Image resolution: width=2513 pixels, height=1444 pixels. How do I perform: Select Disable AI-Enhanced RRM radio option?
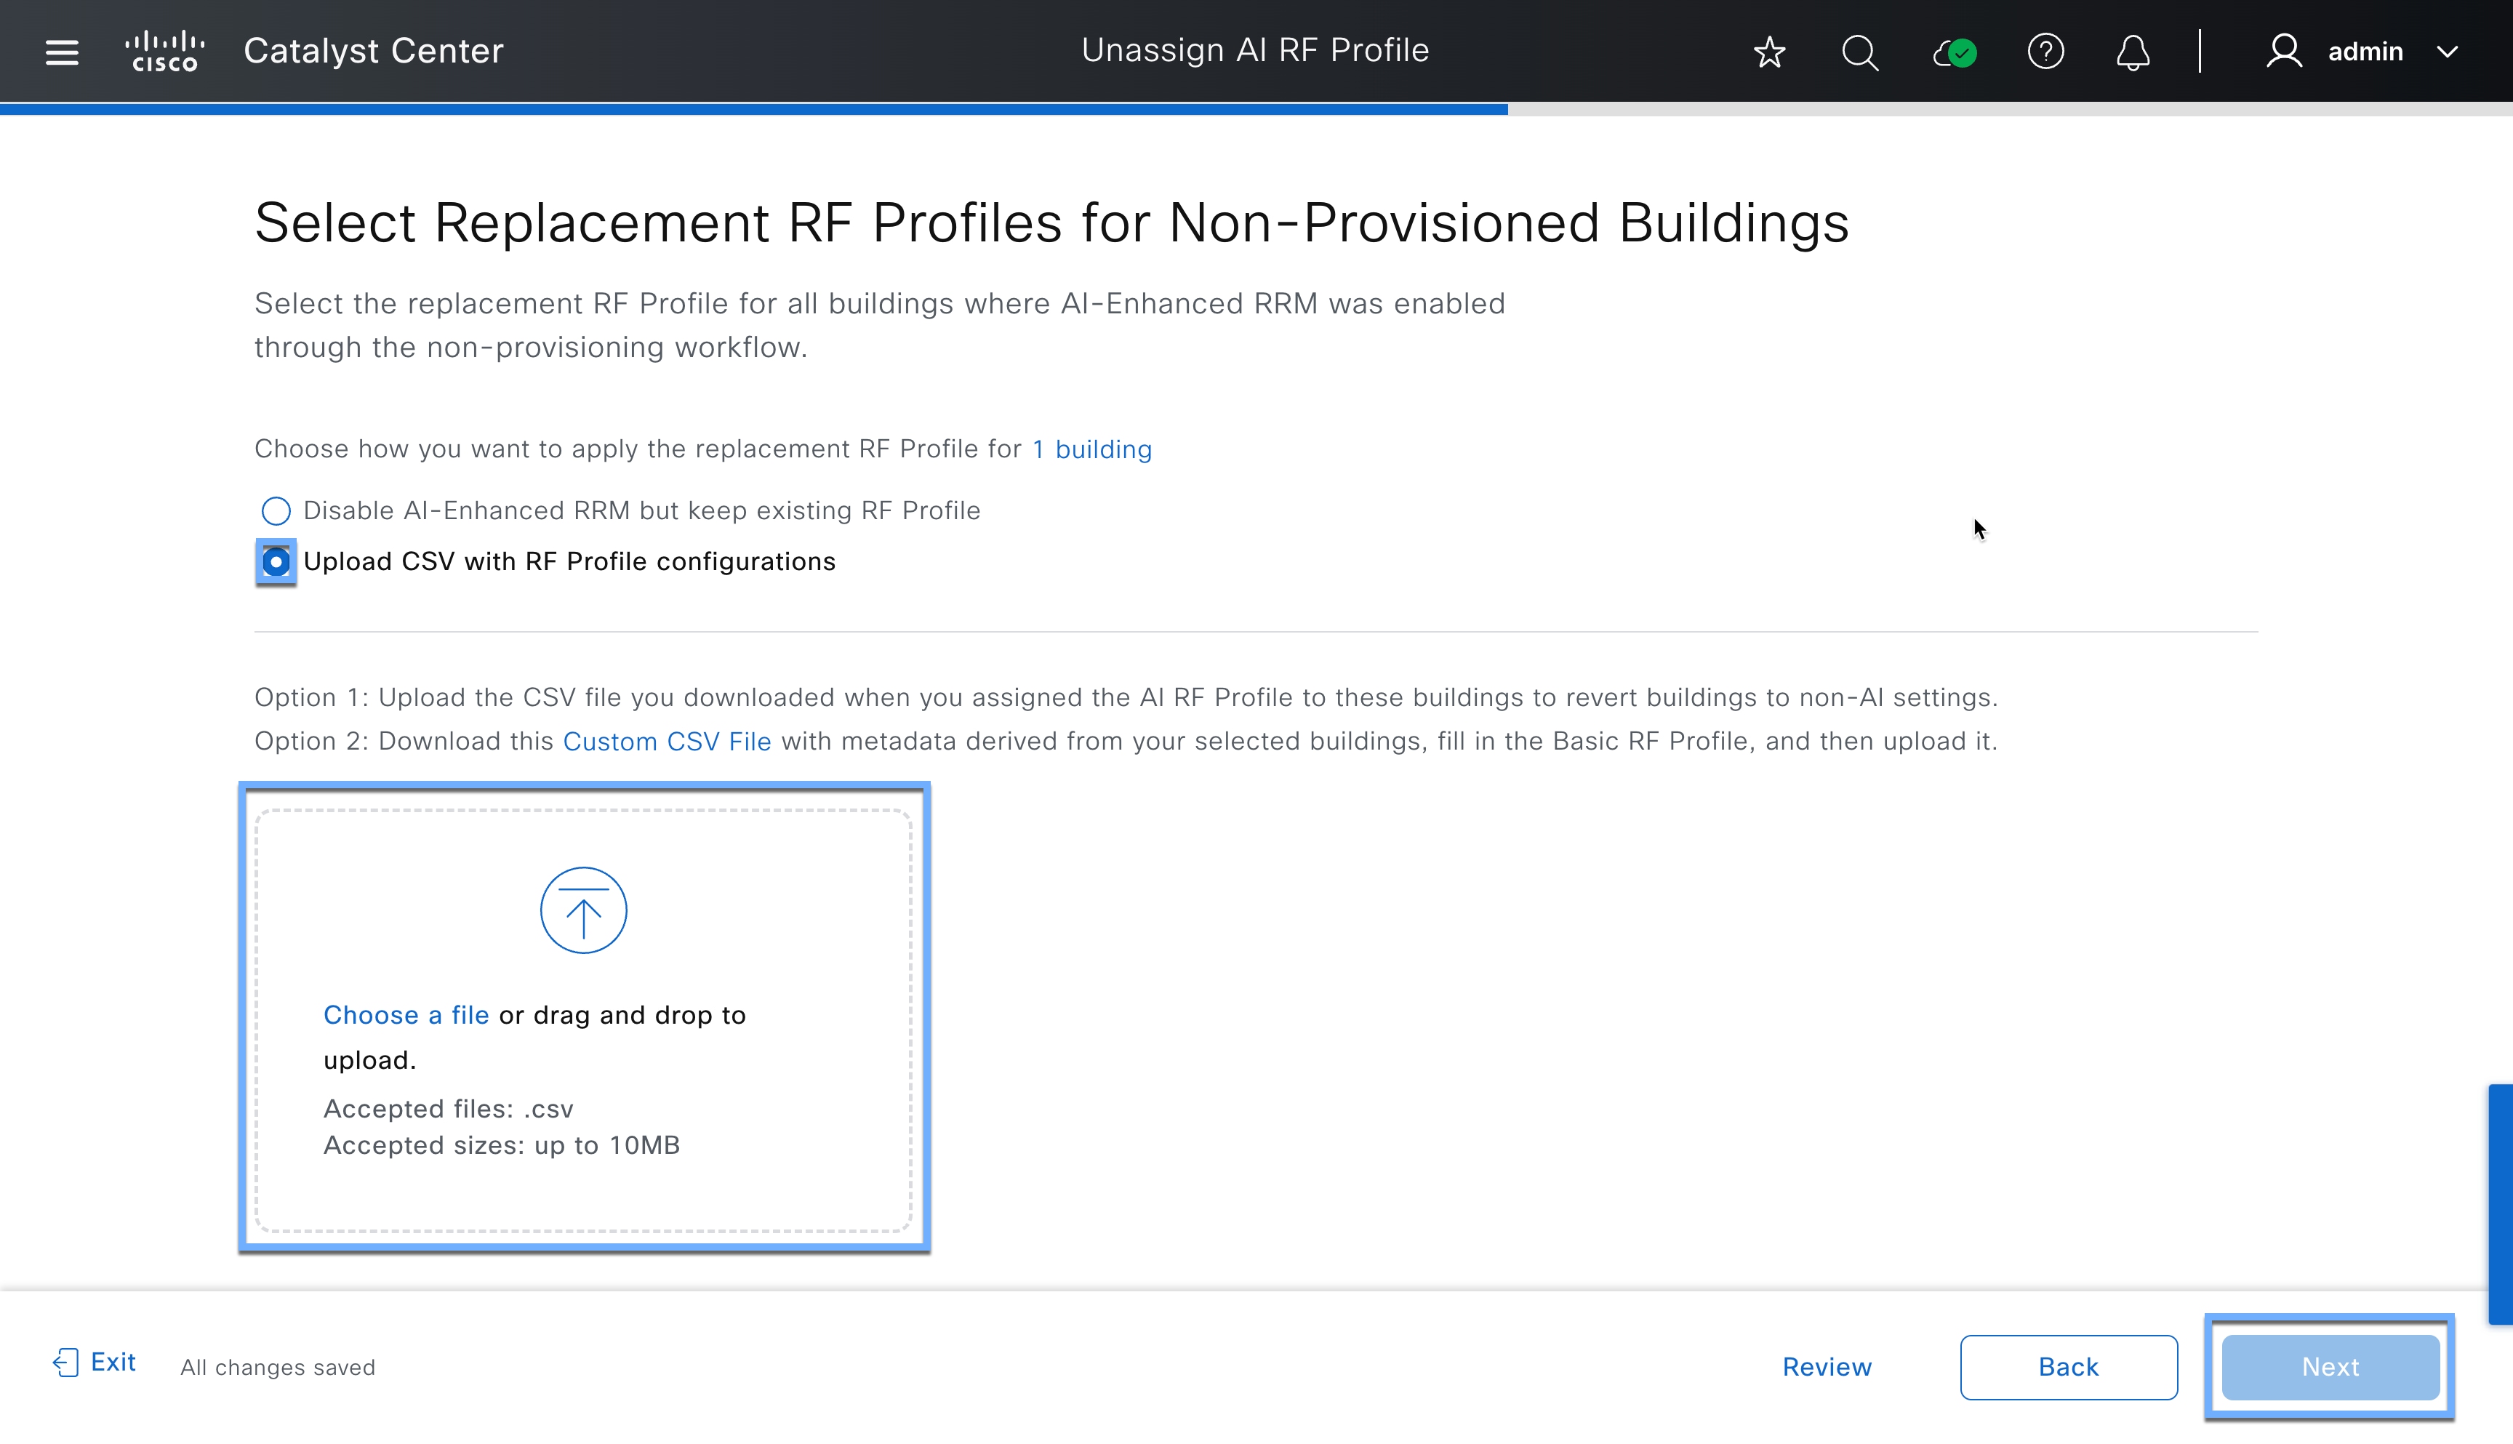(276, 510)
